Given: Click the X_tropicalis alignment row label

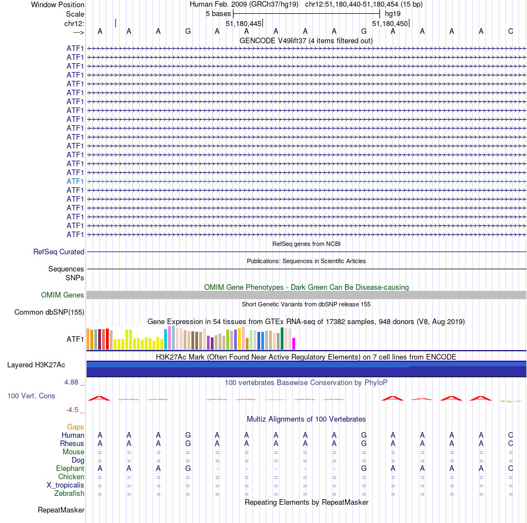Looking at the screenshot, I should pyautogui.click(x=65, y=485).
